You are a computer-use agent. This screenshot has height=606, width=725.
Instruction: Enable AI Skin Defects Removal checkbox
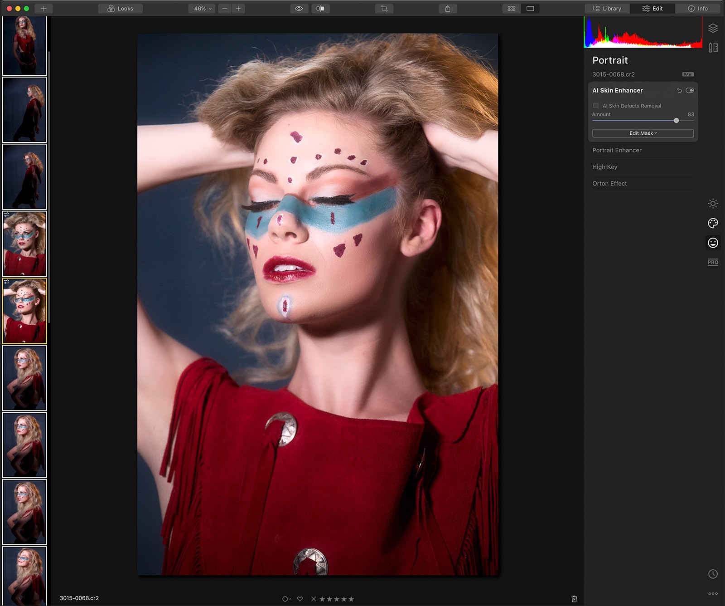point(596,106)
